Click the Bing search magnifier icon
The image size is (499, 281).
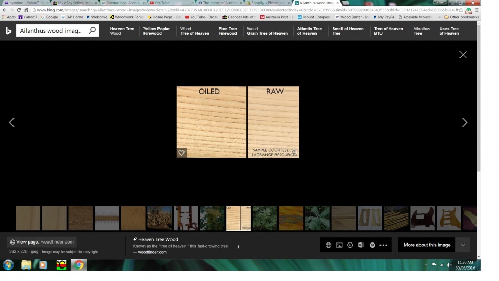[x=92, y=31]
